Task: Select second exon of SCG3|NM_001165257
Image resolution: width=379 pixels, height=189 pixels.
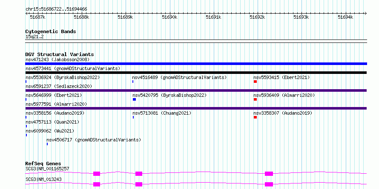Action: (139, 174)
